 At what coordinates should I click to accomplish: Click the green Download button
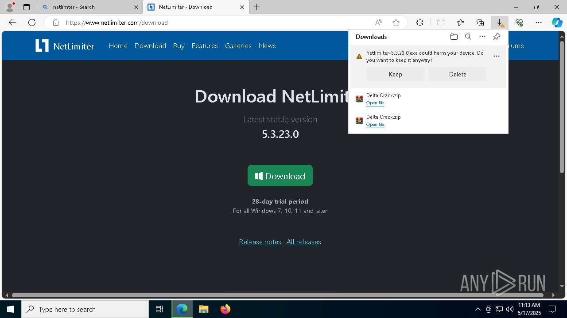pyautogui.click(x=280, y=176)
